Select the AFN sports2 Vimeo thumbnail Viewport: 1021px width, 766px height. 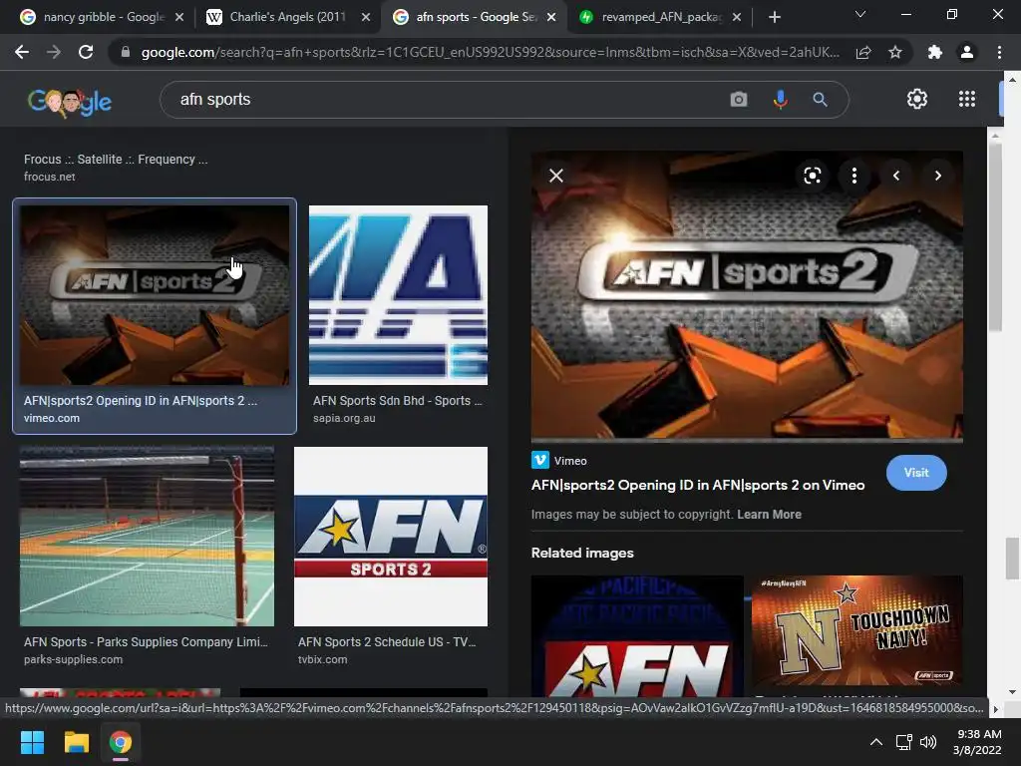(155, 295)
